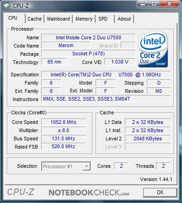This screenshot has height=203, width=182.
Task: Expand the Processor #1 selection dropdown
Action: click(66, 166)
